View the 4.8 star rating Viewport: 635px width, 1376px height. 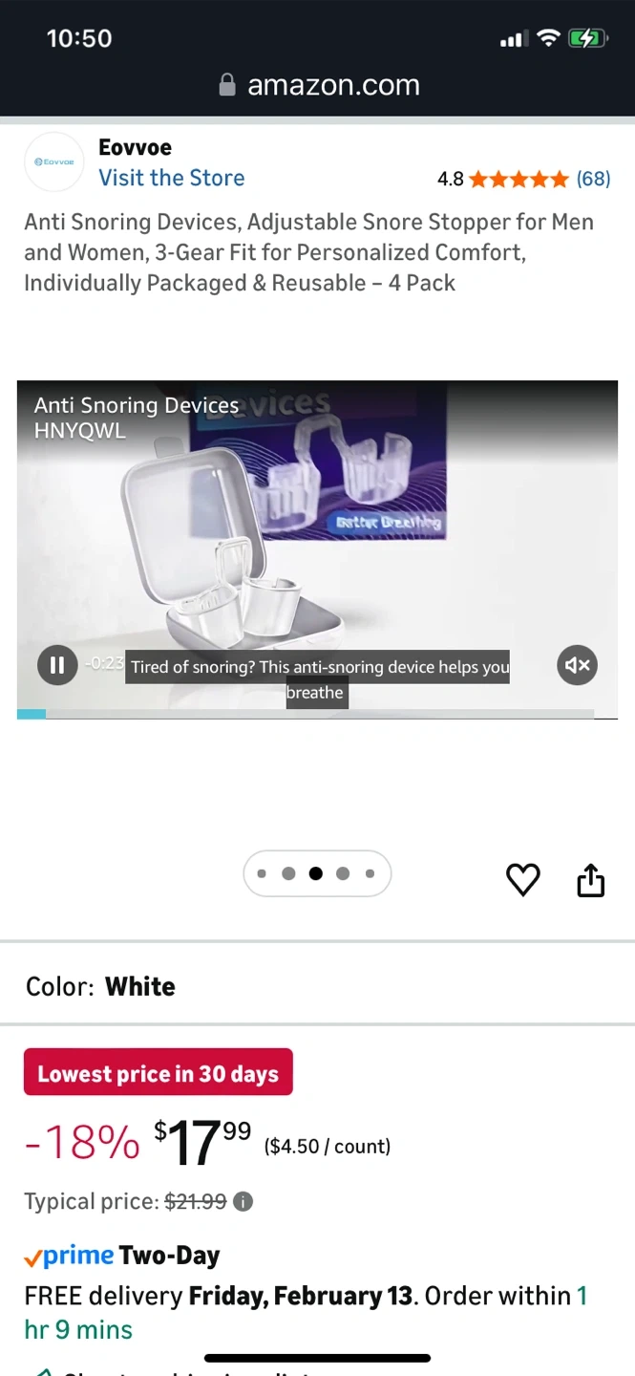click(503, 179)
